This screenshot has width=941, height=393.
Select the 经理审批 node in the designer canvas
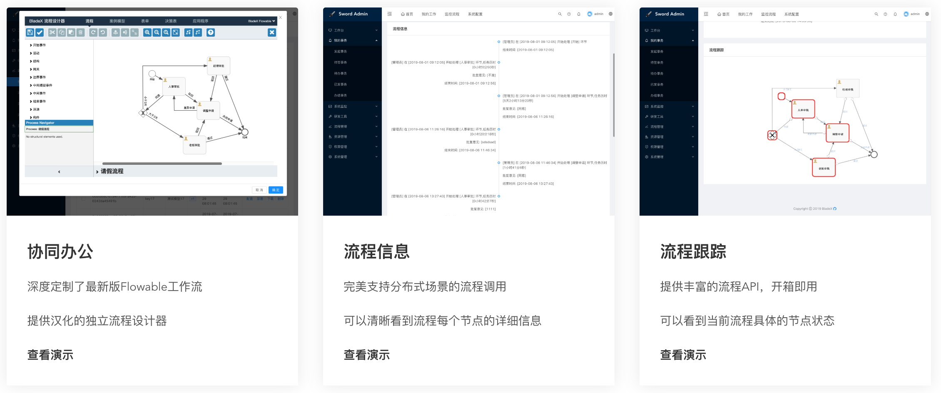(219, 66)
